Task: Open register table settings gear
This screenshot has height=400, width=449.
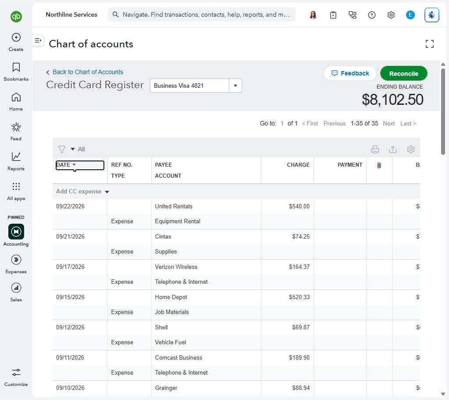Action: (411, 149)
